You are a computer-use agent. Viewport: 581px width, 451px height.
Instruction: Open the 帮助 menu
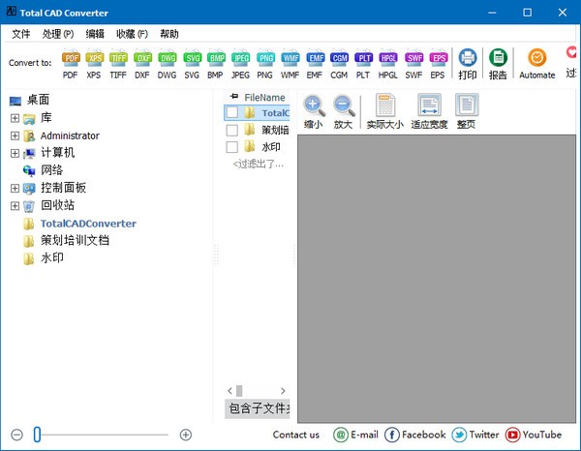click(x=168, y=34)
